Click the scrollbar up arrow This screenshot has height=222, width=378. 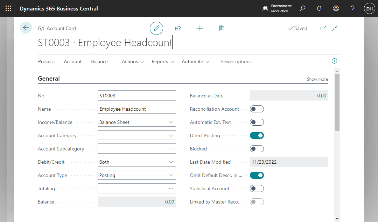(x=337, y=71)
